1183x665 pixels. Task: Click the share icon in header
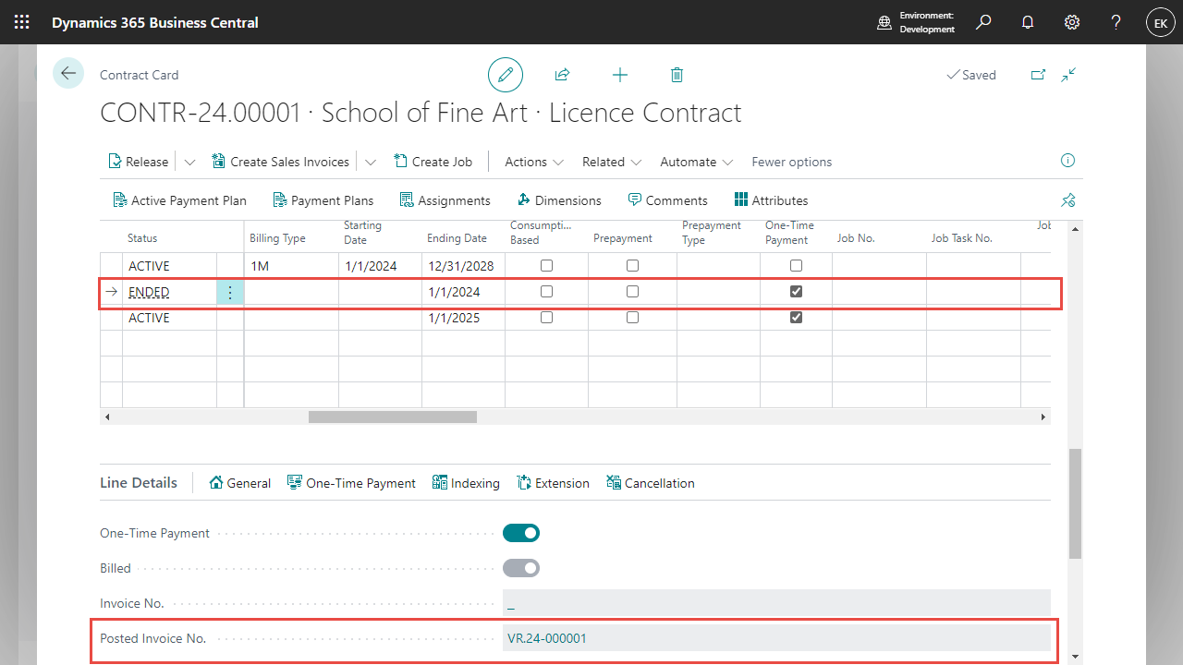(x=562, y=75)
